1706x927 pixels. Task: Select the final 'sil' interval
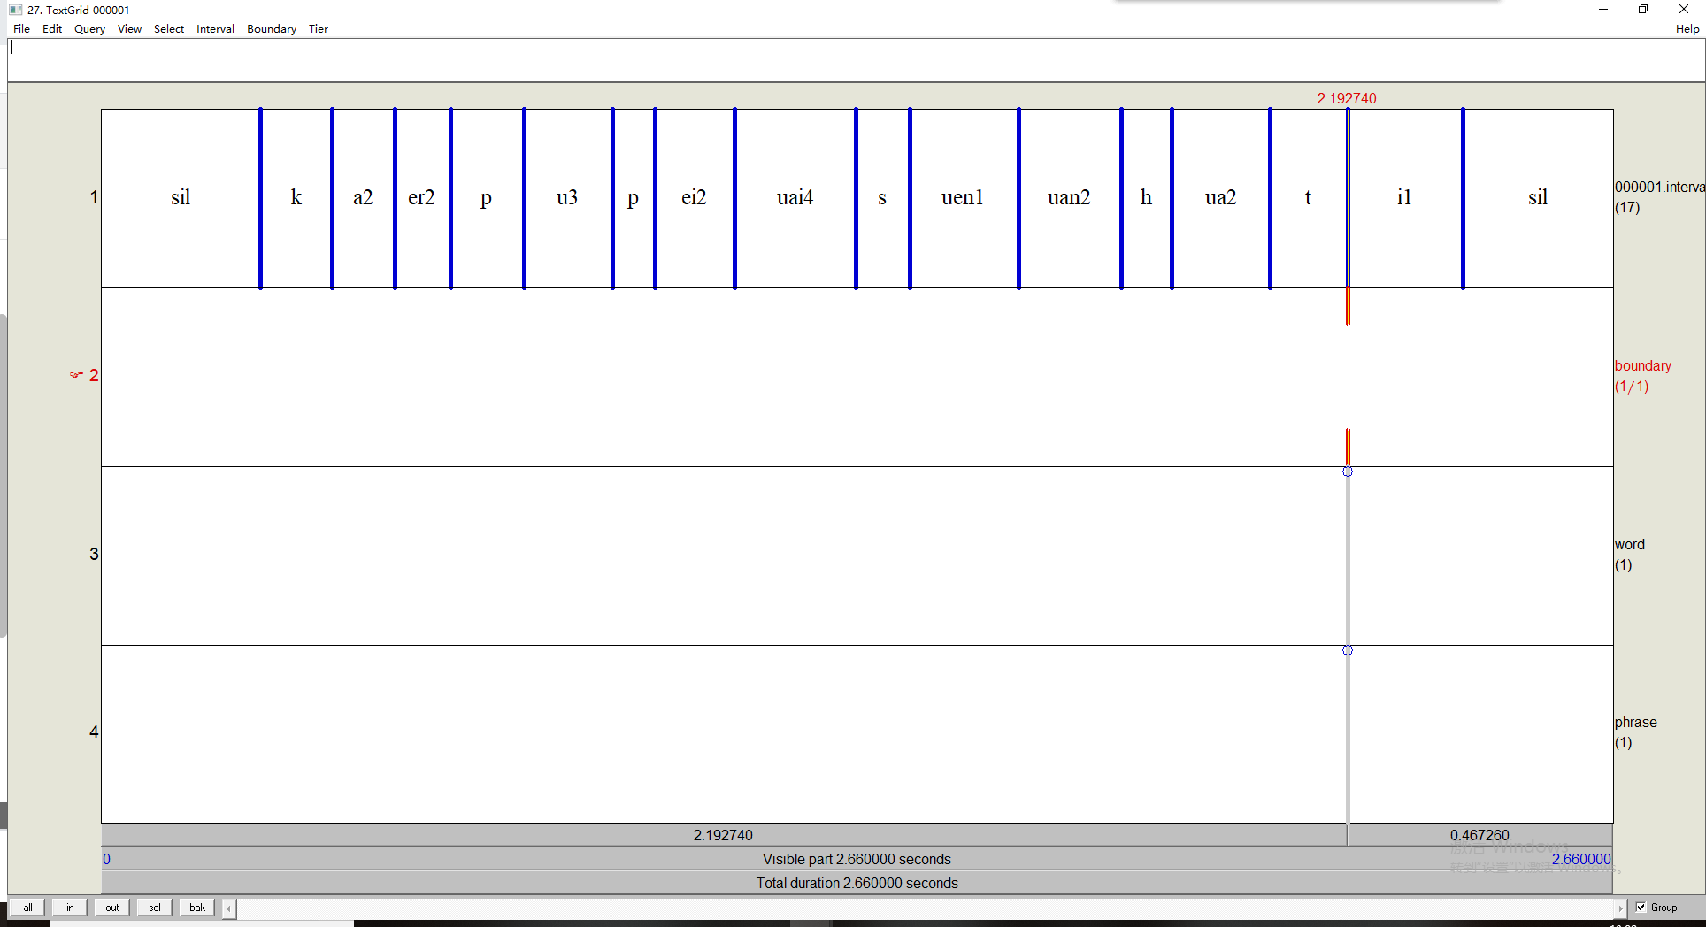(1538, 198)
